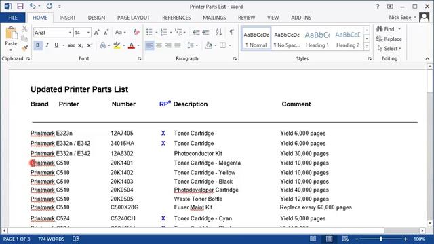The width and height of the screenshot is (434, 244).
Task: Open the FILE tab
Action: [13, 18]
